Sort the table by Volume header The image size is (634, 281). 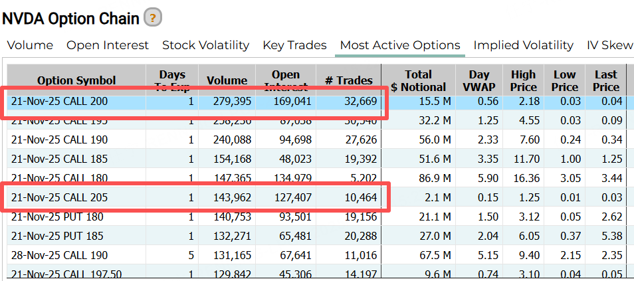(x=227, y=80)
